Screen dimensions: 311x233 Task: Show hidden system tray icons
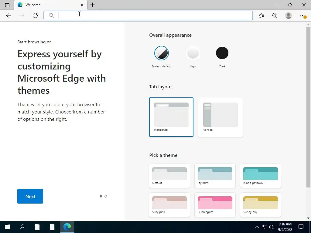click(257, 227)
